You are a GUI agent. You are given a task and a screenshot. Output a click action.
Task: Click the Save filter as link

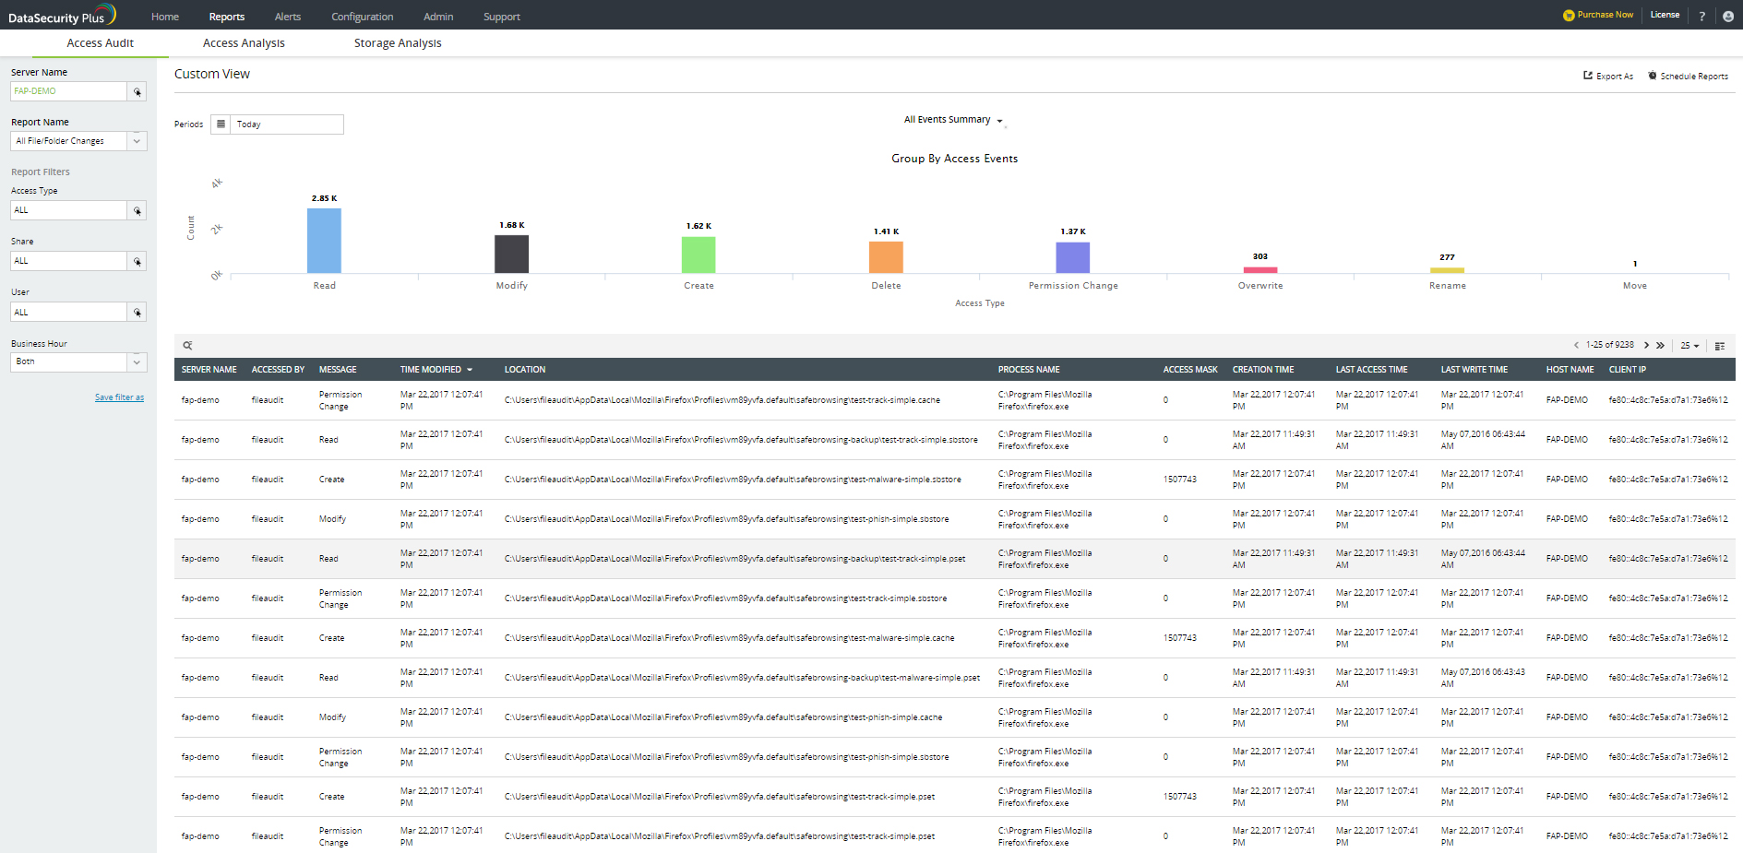(119, 397)
